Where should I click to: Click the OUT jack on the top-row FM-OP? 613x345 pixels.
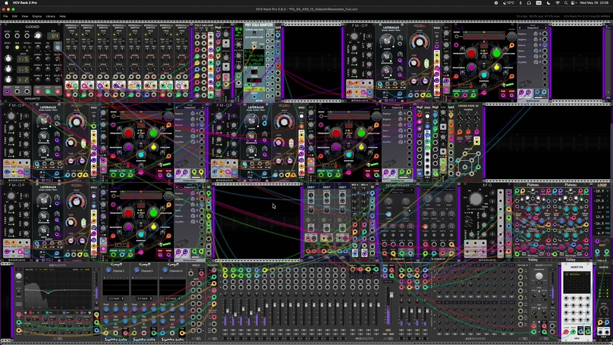[369, 92]
